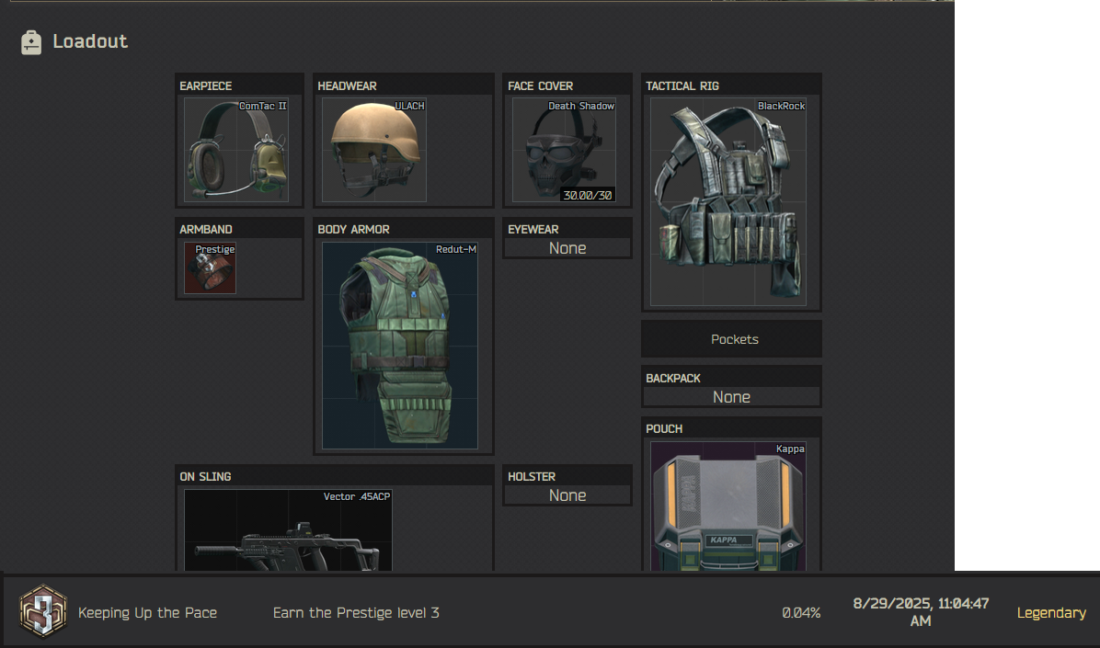The width and height of the screenshot is (1100, 648).
Task: Select the ULACH helmet item
Action: point(373,150)
